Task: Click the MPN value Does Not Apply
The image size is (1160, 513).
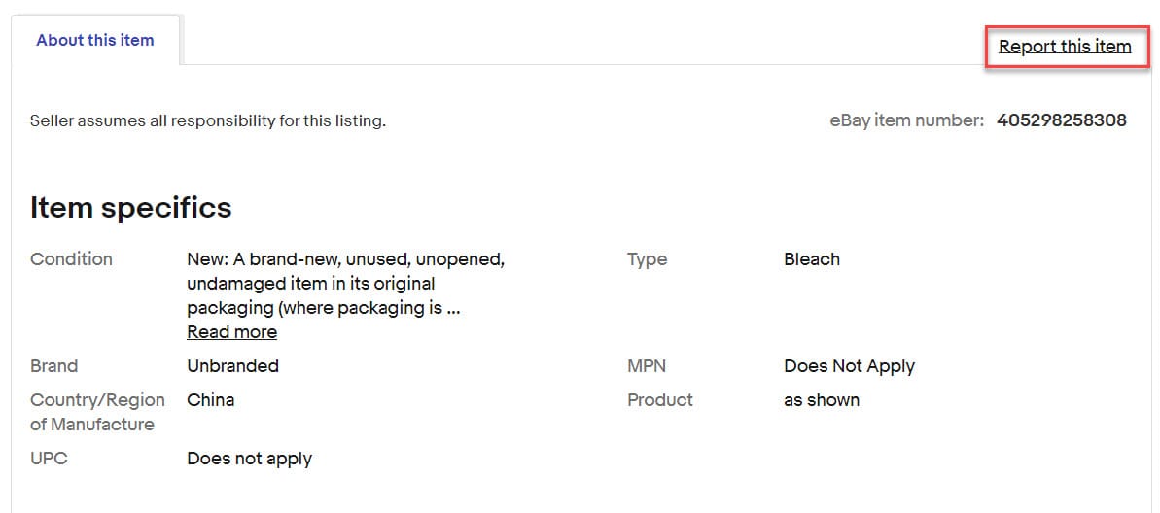Action: click(849, 366)
